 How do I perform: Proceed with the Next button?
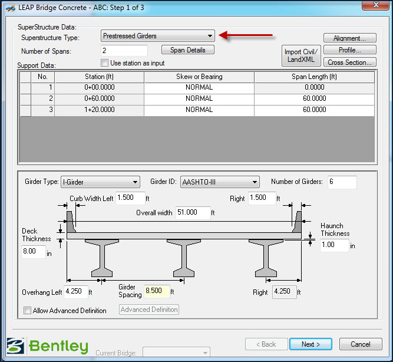click(x=311, y=344)
